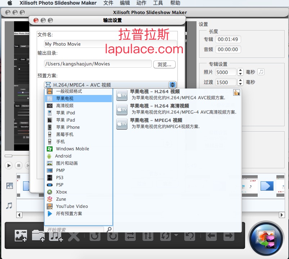
Task: Click the music note icon beside 毫秒
Action: (261, 72)
